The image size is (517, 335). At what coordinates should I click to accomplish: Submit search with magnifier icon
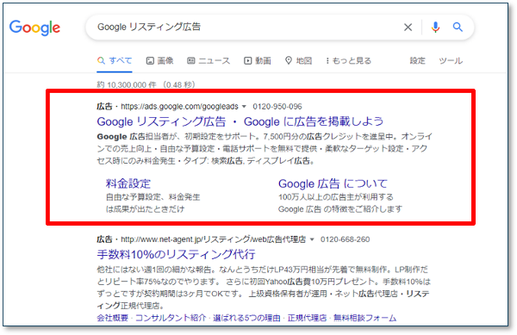click(458, 27)
